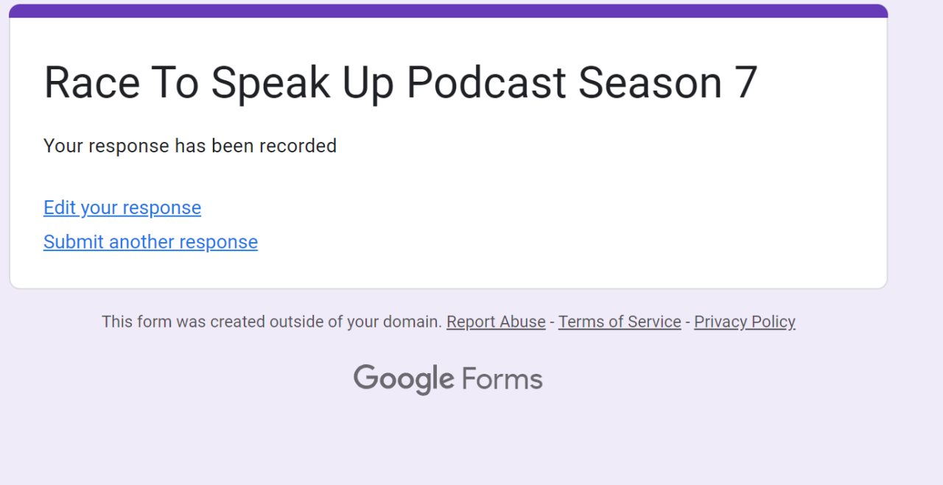Select the "Your response has been recorded" message
The image size is (943, 485).
tap(190, 146)
